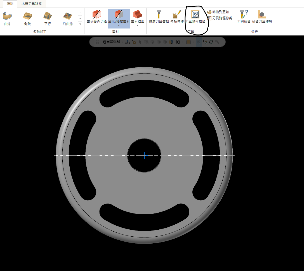Expand the full 多軸加工 toolpath gallery
Screen dimensions: 304x271
[80, 24]
